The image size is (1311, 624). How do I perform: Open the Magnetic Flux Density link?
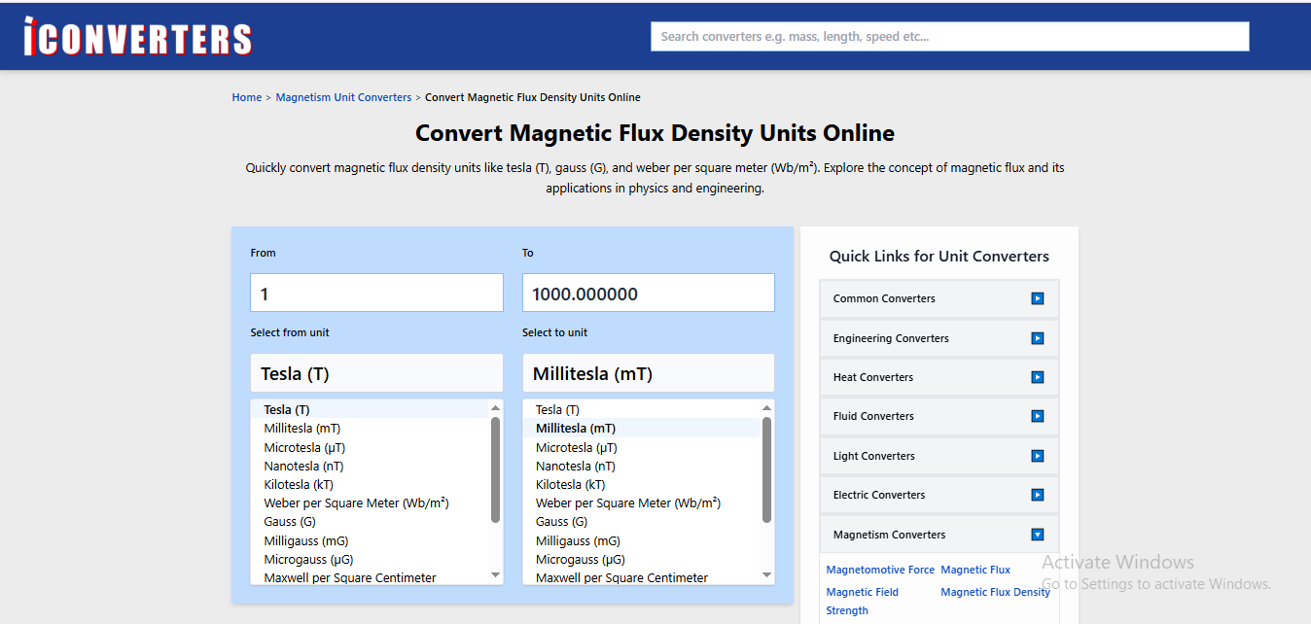pos(995,591)
